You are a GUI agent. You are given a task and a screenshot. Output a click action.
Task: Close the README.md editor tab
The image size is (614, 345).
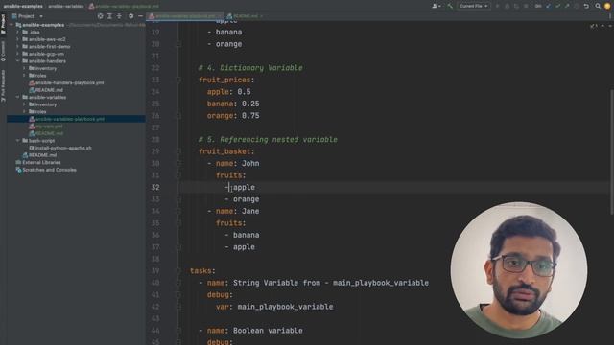coord(261,16)
